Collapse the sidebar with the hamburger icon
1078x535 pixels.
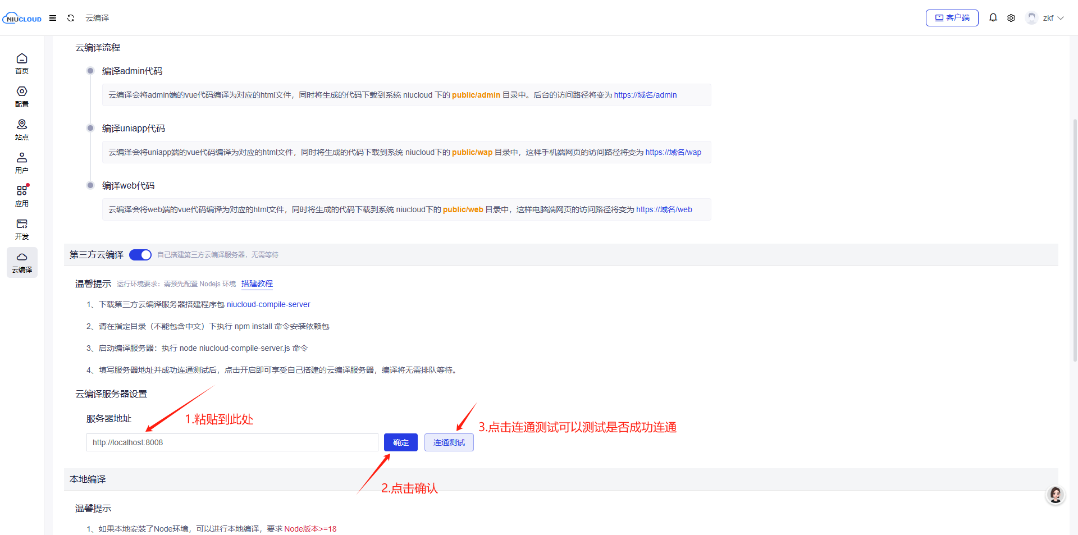coord(53,18)
